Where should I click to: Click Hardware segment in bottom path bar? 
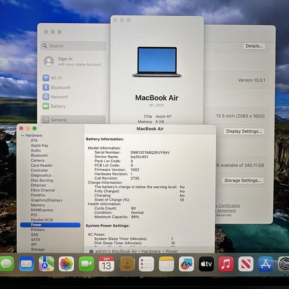pos(151,251)
